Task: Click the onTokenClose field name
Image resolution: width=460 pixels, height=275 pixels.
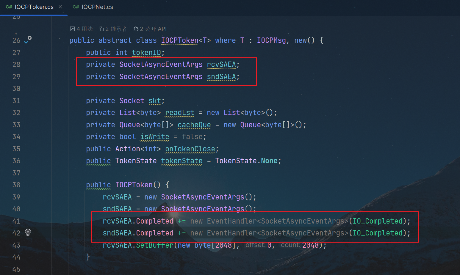Action: (x=190, y=149)
